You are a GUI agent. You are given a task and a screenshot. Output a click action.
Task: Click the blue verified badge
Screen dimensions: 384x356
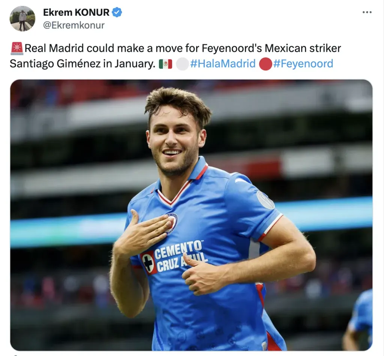(117, 12)
